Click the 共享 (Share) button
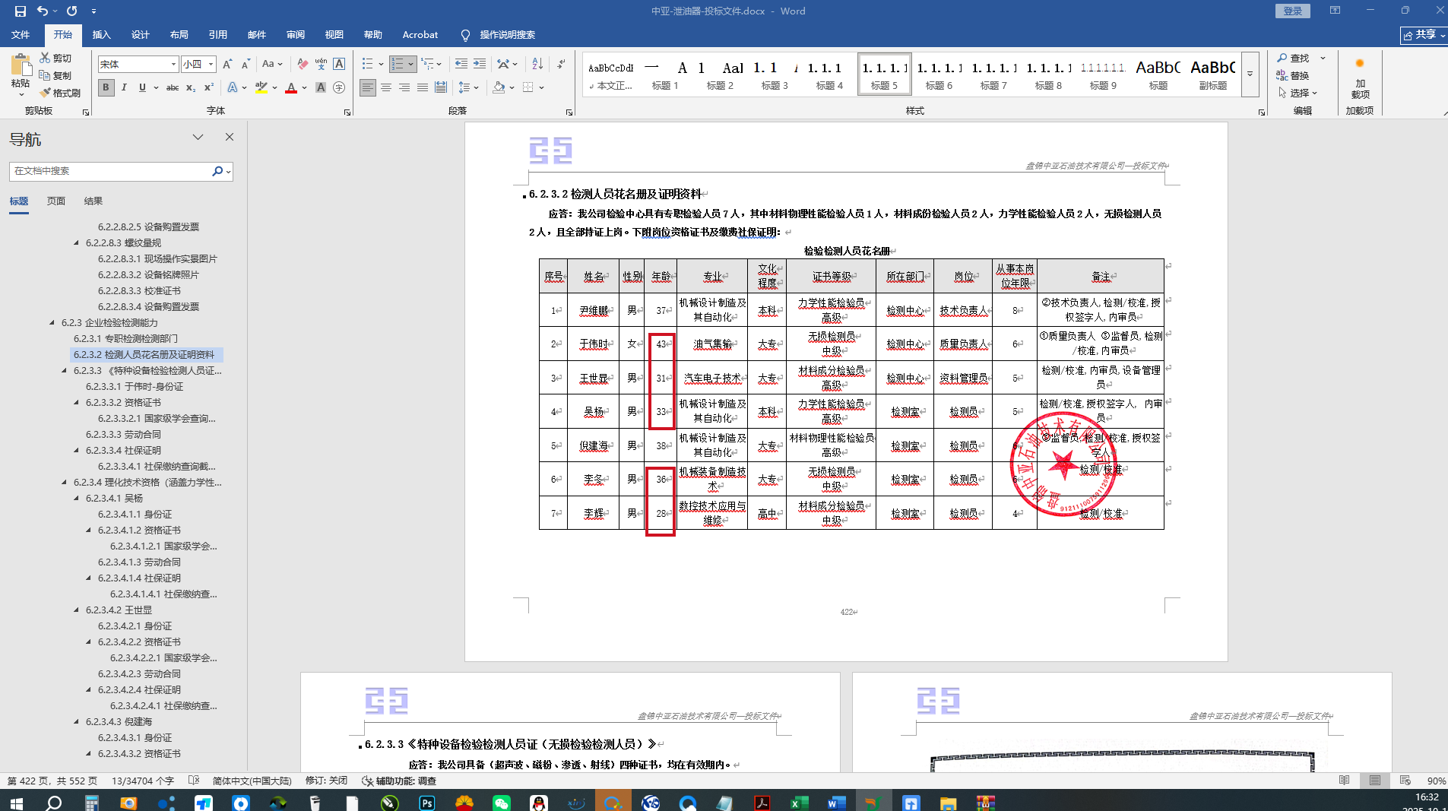Viewport: 1448px width, 811px height. [1423, 35]
